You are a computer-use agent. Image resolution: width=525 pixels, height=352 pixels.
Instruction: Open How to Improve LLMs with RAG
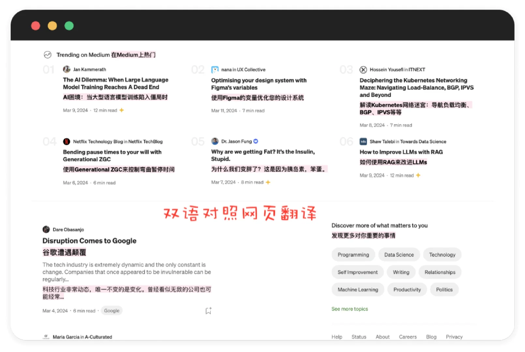point(401,152)
